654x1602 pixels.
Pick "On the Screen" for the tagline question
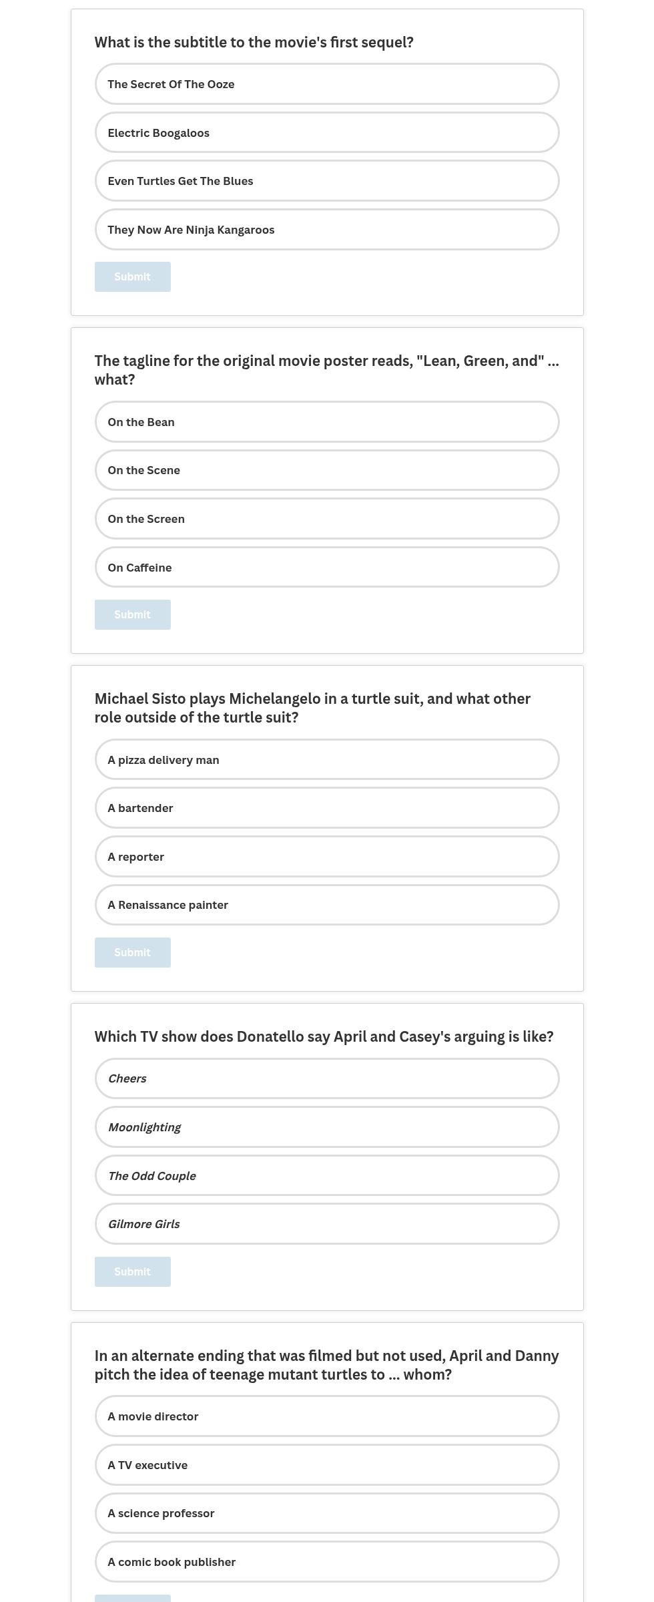tap(327, 518)
